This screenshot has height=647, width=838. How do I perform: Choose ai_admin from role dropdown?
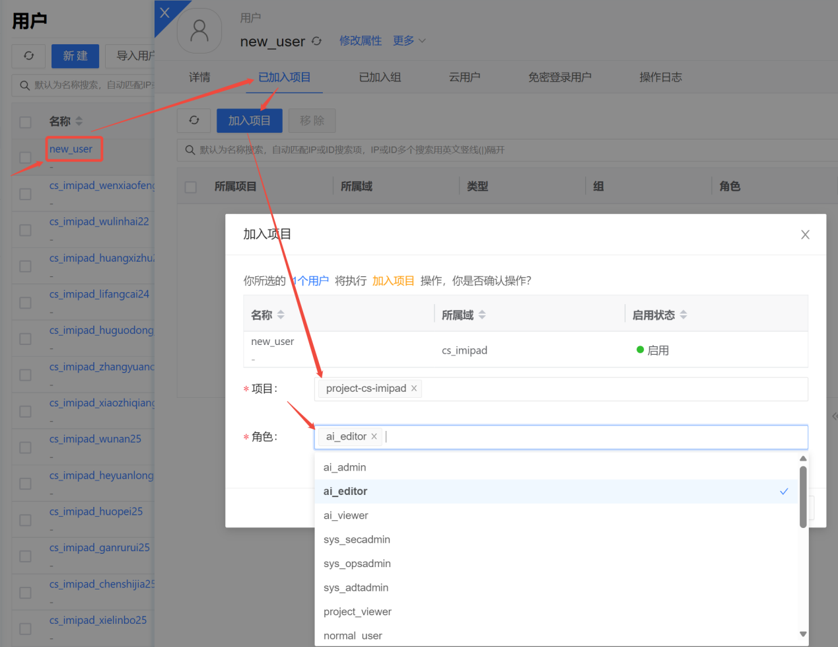(x=345, y=467)
